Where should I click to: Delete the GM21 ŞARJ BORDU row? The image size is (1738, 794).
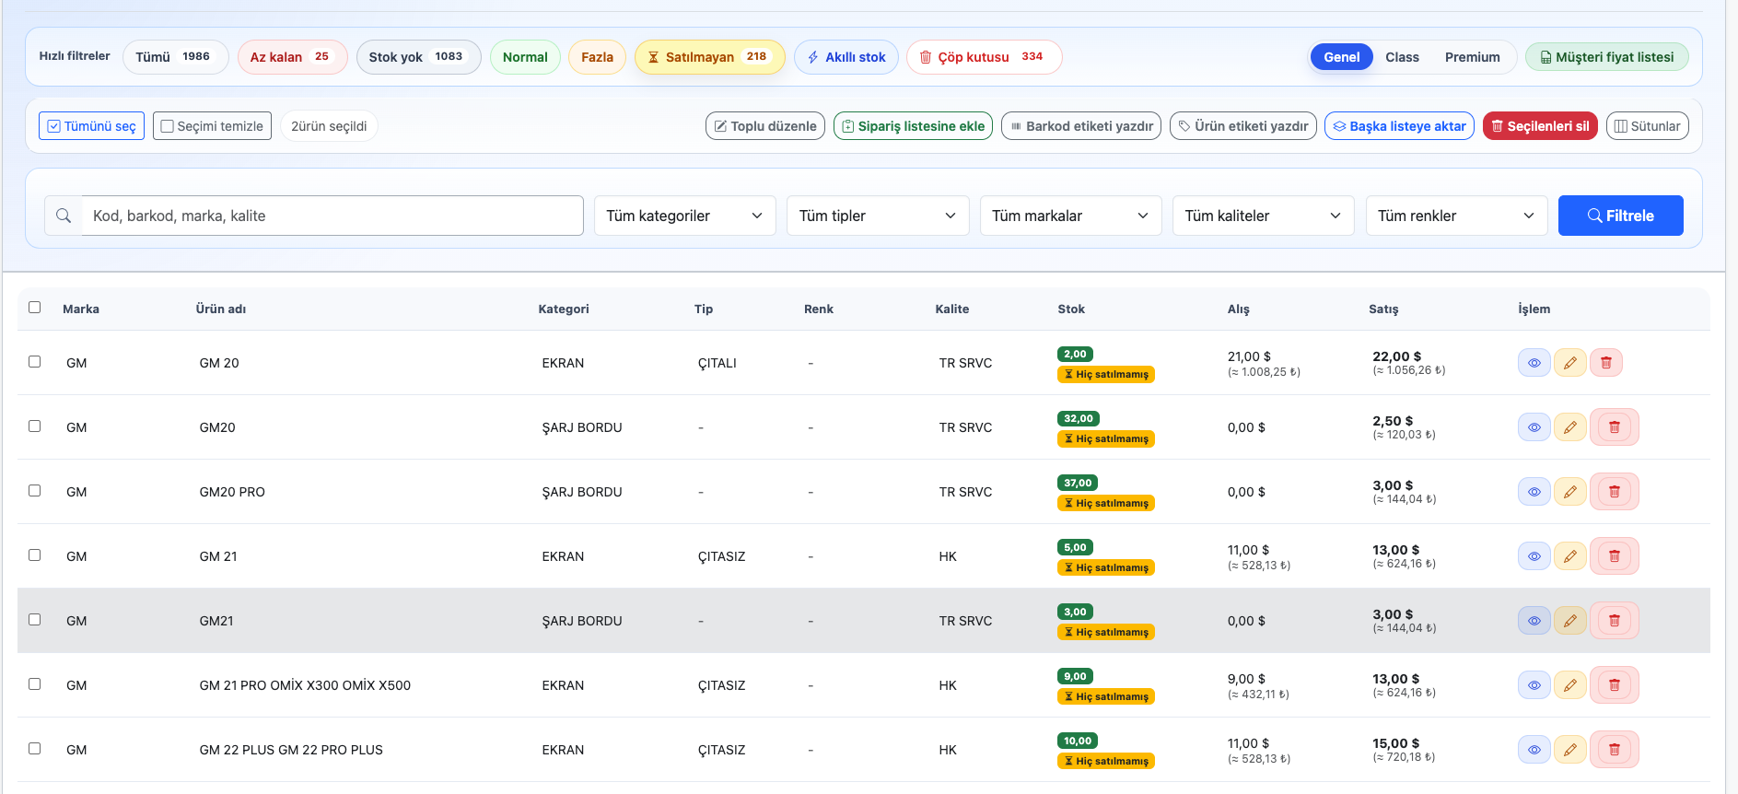click(1614, 621)
